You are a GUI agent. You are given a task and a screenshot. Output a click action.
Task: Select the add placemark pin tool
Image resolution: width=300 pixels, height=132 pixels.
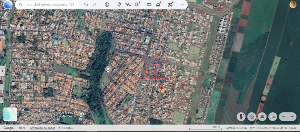pos(119,5)
